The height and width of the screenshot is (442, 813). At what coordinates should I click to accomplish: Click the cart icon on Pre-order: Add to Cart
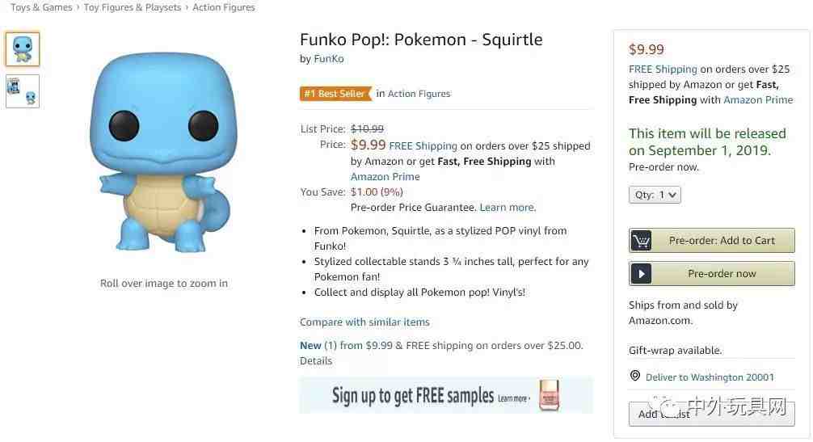point(641,241)
